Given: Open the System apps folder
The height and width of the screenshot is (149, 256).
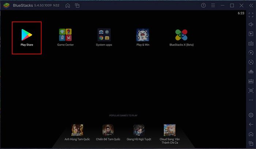Looking at the screenshot, I should coord(104,38).
